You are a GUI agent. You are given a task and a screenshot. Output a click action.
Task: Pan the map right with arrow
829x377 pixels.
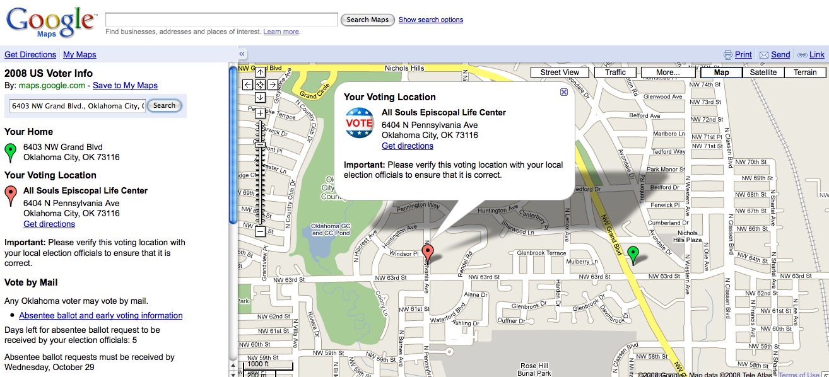(273, 84)
